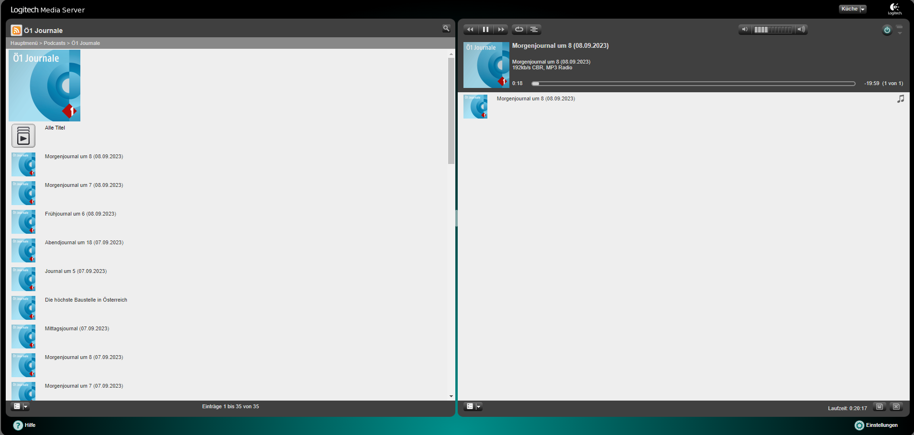Open the Küche player dropdown
Screen dimensions: 914x435
point(853,9)
